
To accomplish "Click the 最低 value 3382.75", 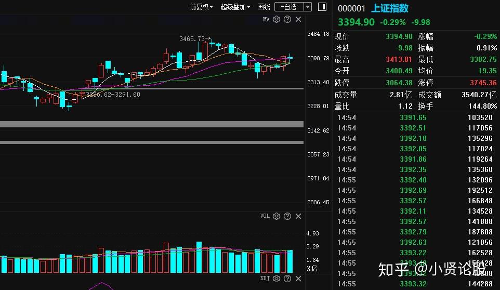I will (x=483, y=59).
